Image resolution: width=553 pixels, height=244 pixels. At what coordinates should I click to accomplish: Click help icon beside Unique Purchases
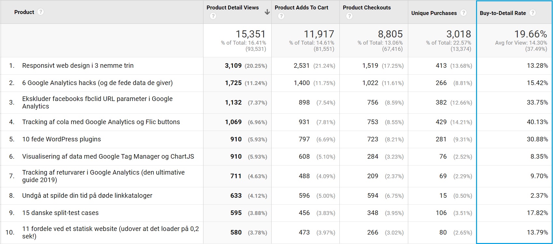pyautogui.click(x=463, y=13)
